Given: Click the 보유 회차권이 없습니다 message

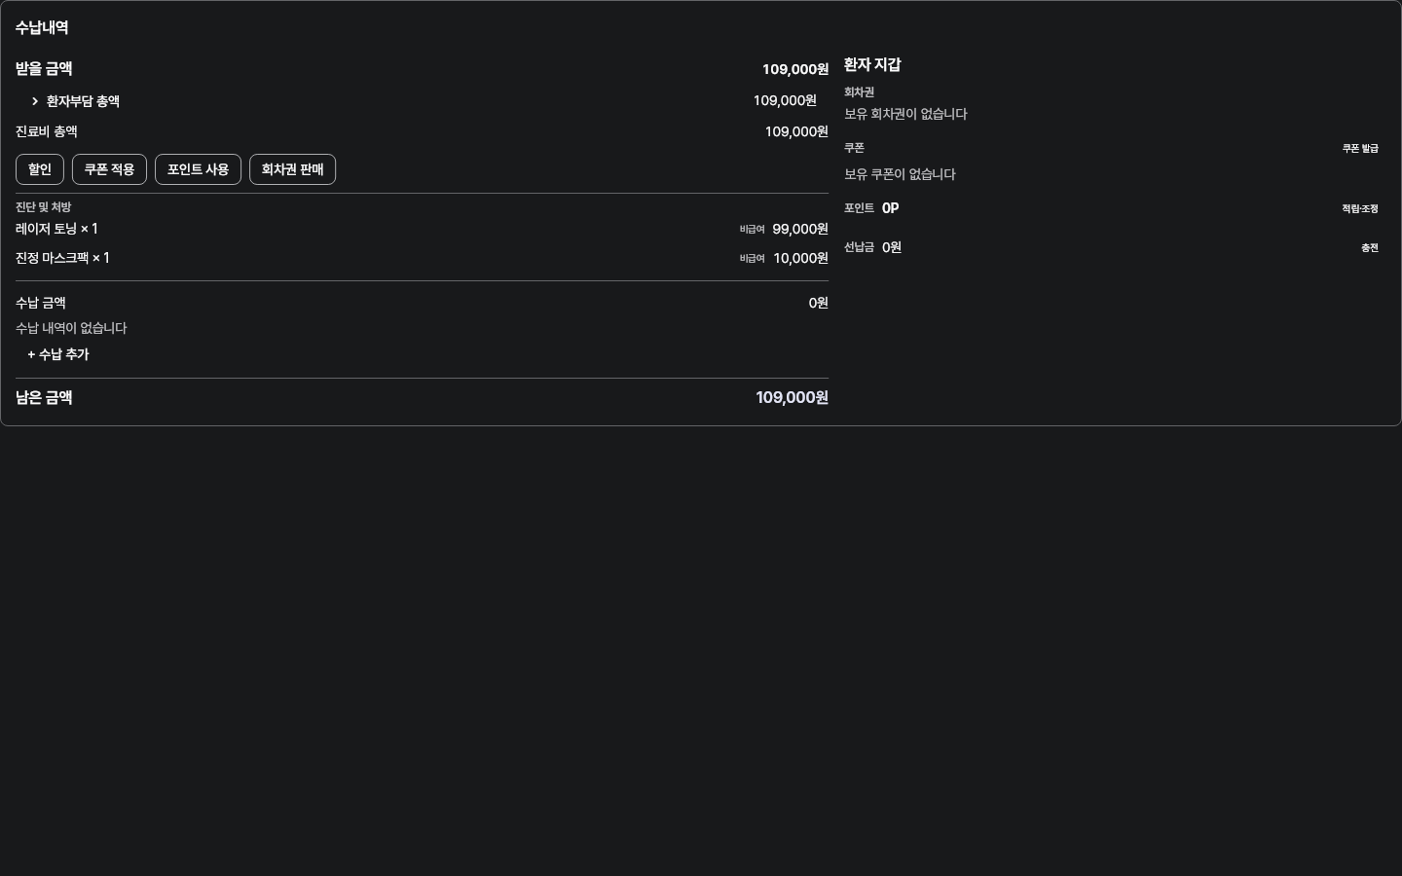Looking at the screenshot, I should (x=905, y=114).
